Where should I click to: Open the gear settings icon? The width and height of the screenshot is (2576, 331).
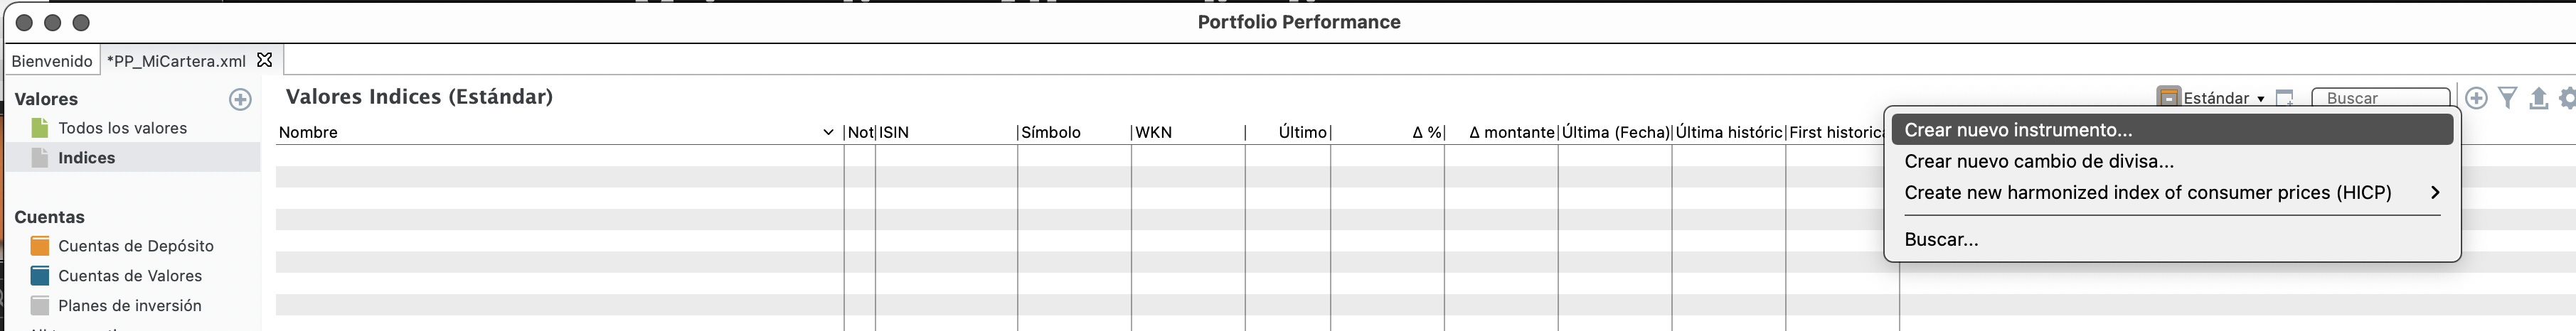[x=2568, y=98]
